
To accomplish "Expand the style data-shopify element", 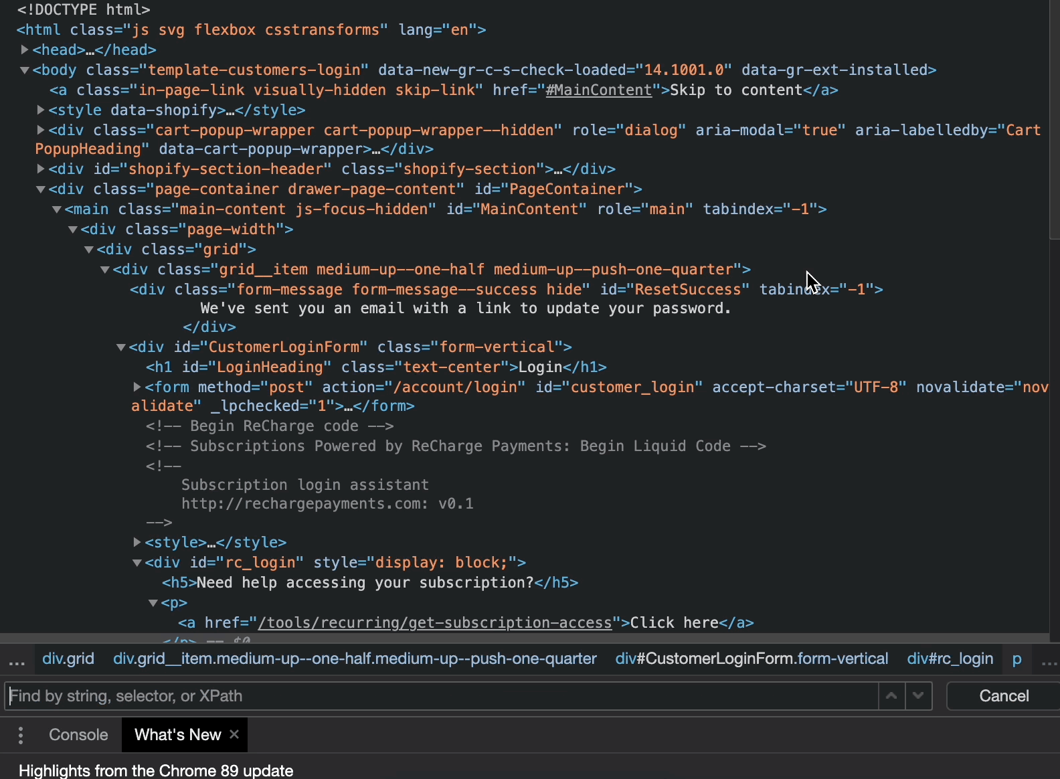I will tap(40, 110).
